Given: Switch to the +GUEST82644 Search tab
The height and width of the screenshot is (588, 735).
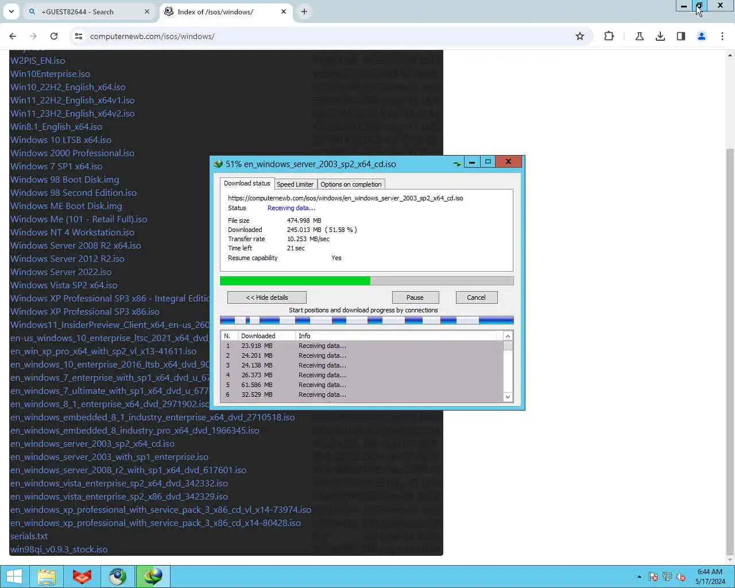Looking at the screenshot, I should coord(89,11).
